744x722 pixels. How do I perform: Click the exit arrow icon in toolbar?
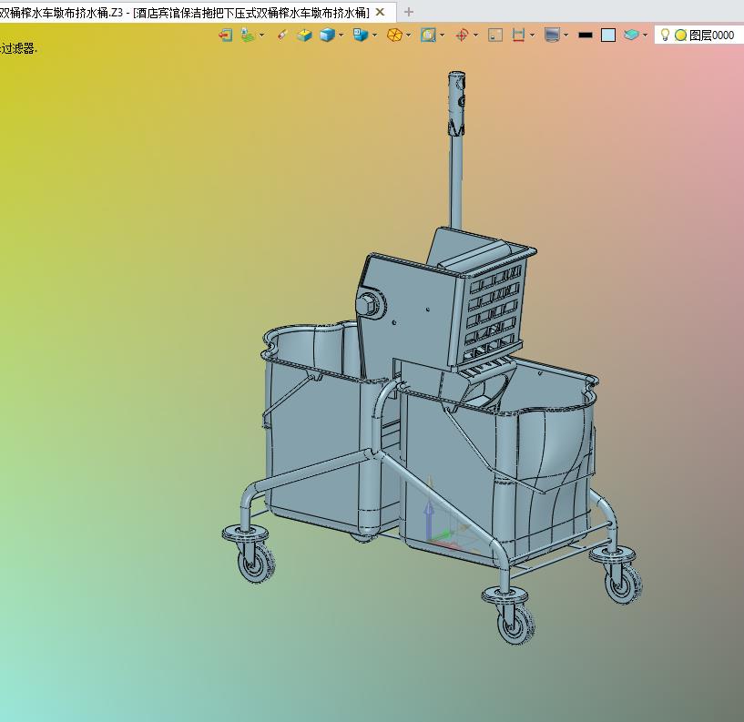[225, 36]
